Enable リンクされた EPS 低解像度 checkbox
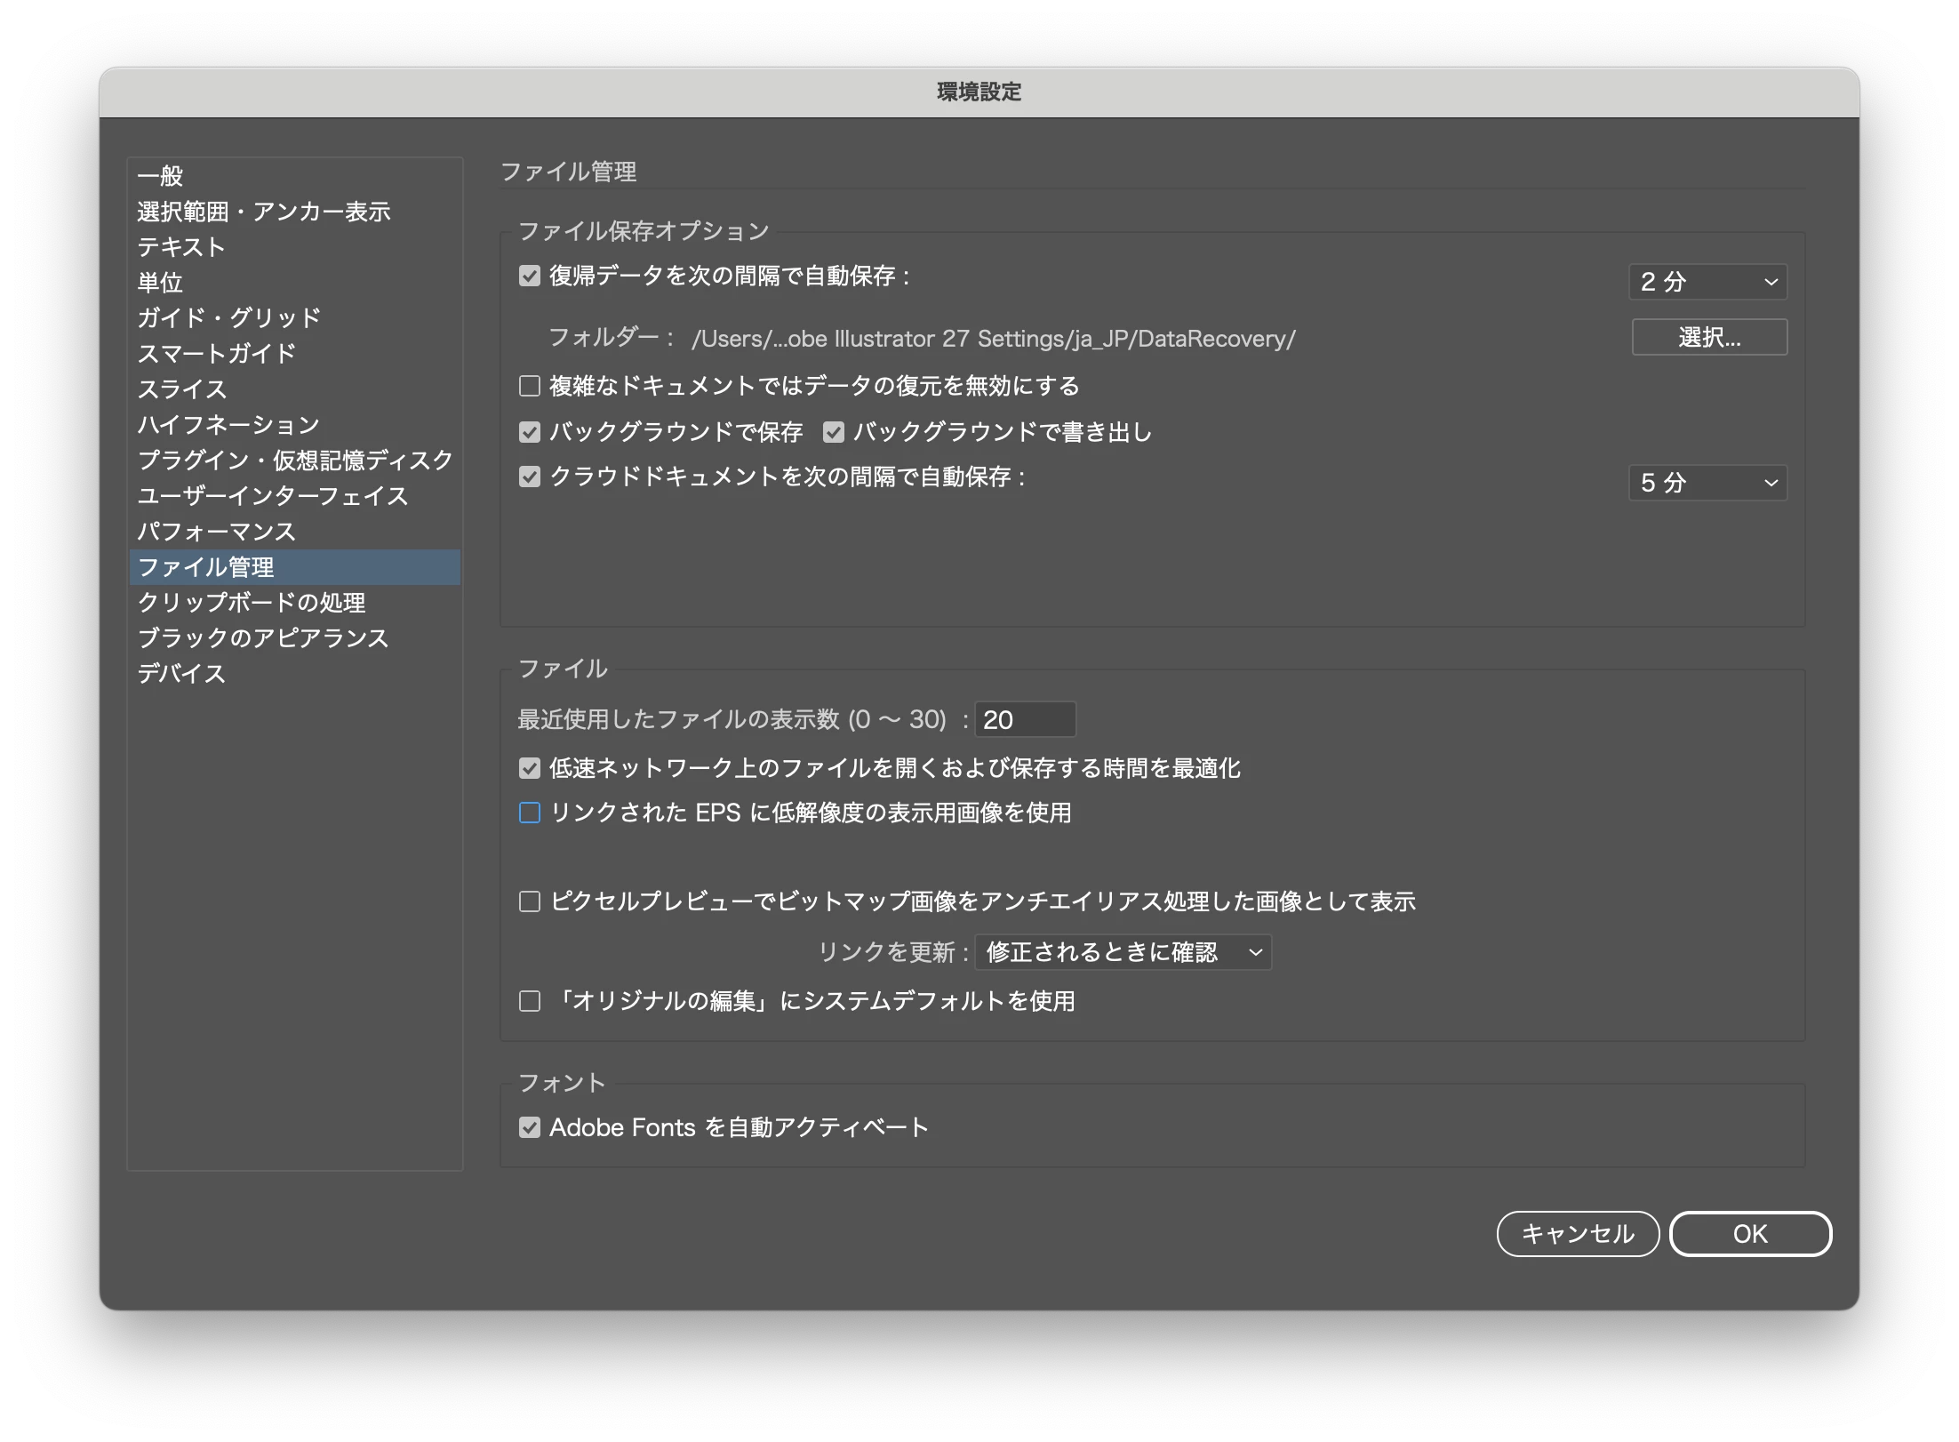Viewport: 1959px width, 1442px height. point(530,813)
